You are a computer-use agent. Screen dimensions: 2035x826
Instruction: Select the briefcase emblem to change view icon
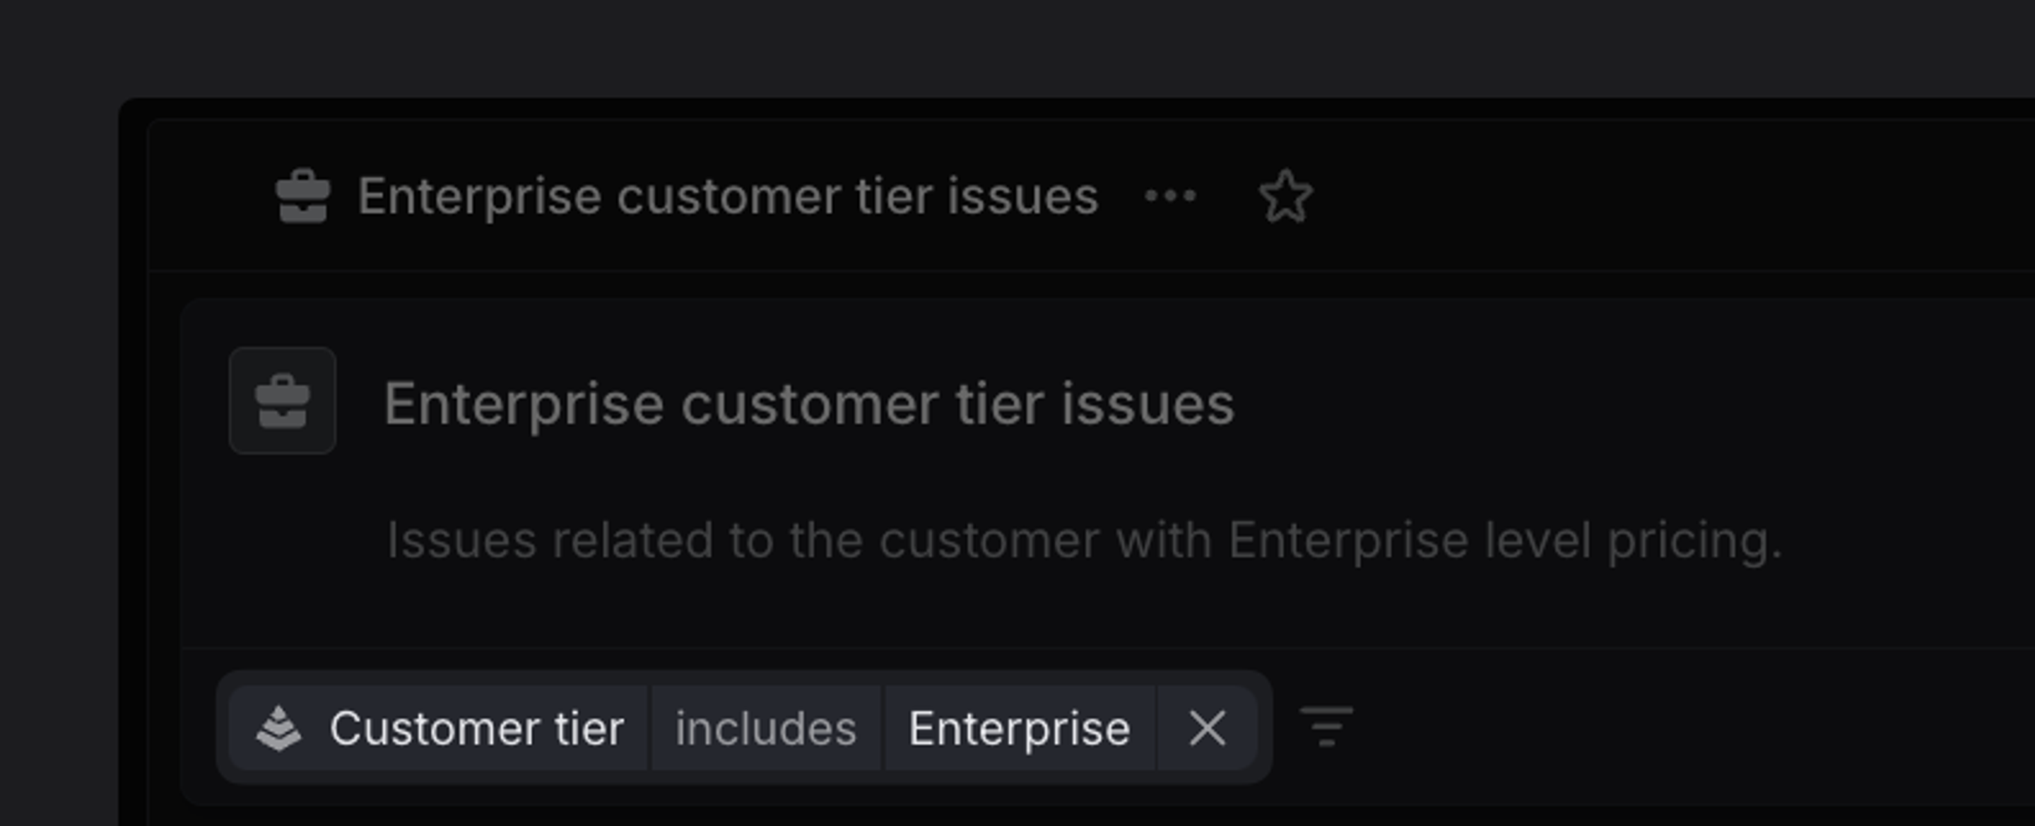pos(282,404)
